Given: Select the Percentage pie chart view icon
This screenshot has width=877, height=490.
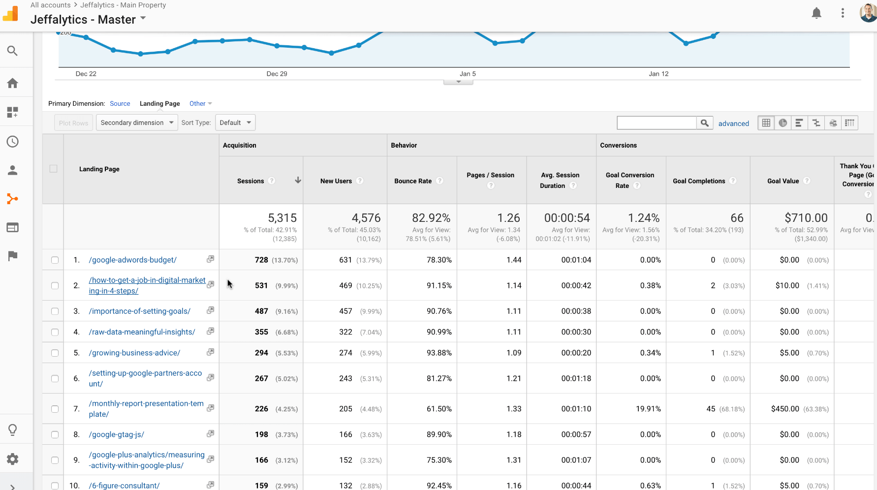Looking at the screenshot, I should point(783,123).
